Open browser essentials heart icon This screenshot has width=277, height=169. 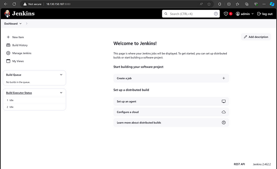[256, 4]
